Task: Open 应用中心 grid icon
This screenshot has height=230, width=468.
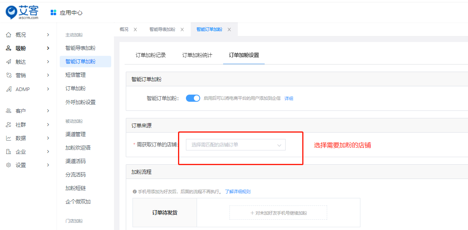Action: click(x=53, y=13)
